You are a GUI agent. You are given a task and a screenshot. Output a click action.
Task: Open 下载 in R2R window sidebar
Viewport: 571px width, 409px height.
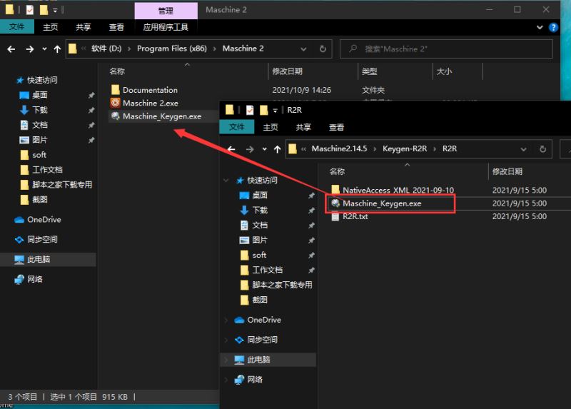(x=260, y=210)
